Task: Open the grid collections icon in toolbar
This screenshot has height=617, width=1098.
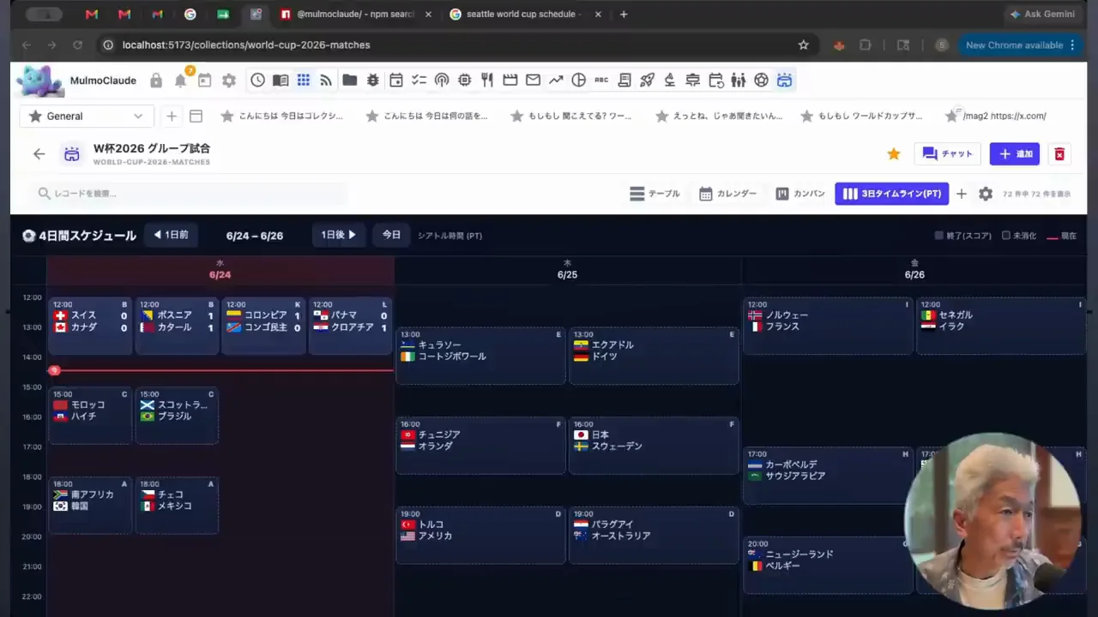Action: coord(304,81)
